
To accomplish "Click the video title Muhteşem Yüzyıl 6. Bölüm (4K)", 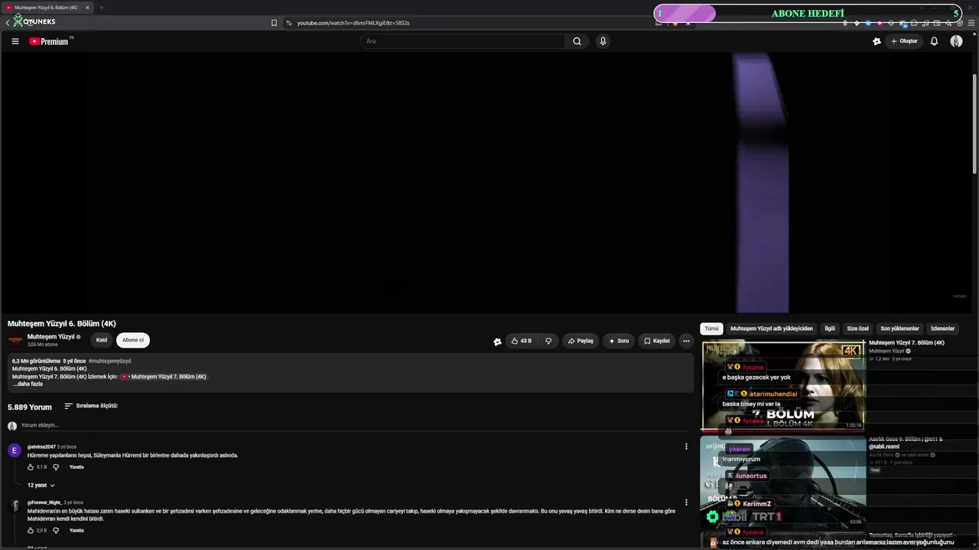I will tap(62, 324).
